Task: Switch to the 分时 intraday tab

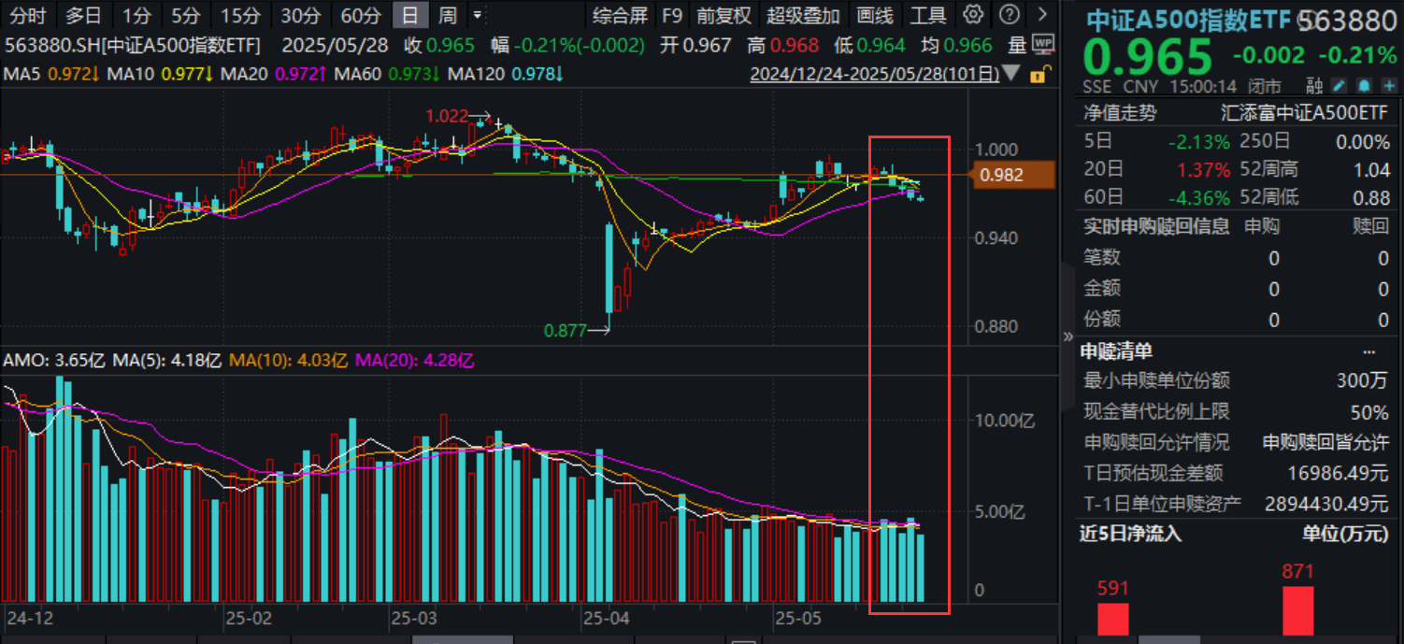Action: (26, 15)
